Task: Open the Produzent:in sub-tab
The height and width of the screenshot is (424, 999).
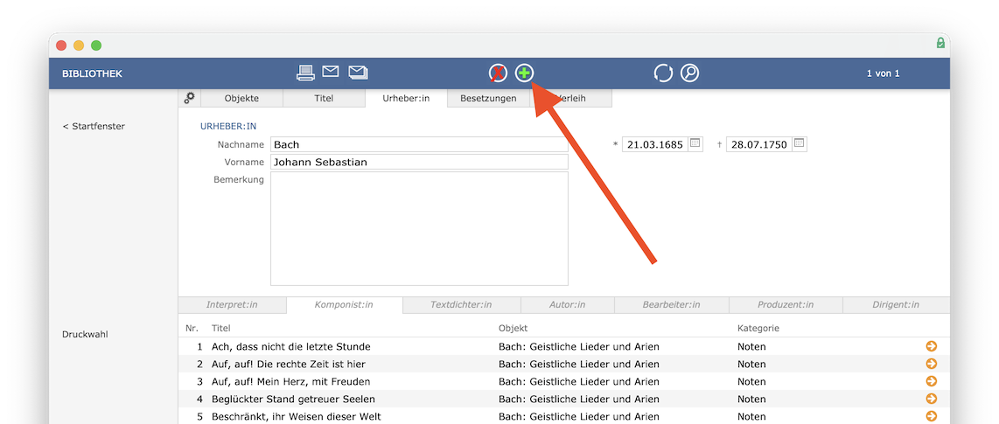Action: click(786, 305)
